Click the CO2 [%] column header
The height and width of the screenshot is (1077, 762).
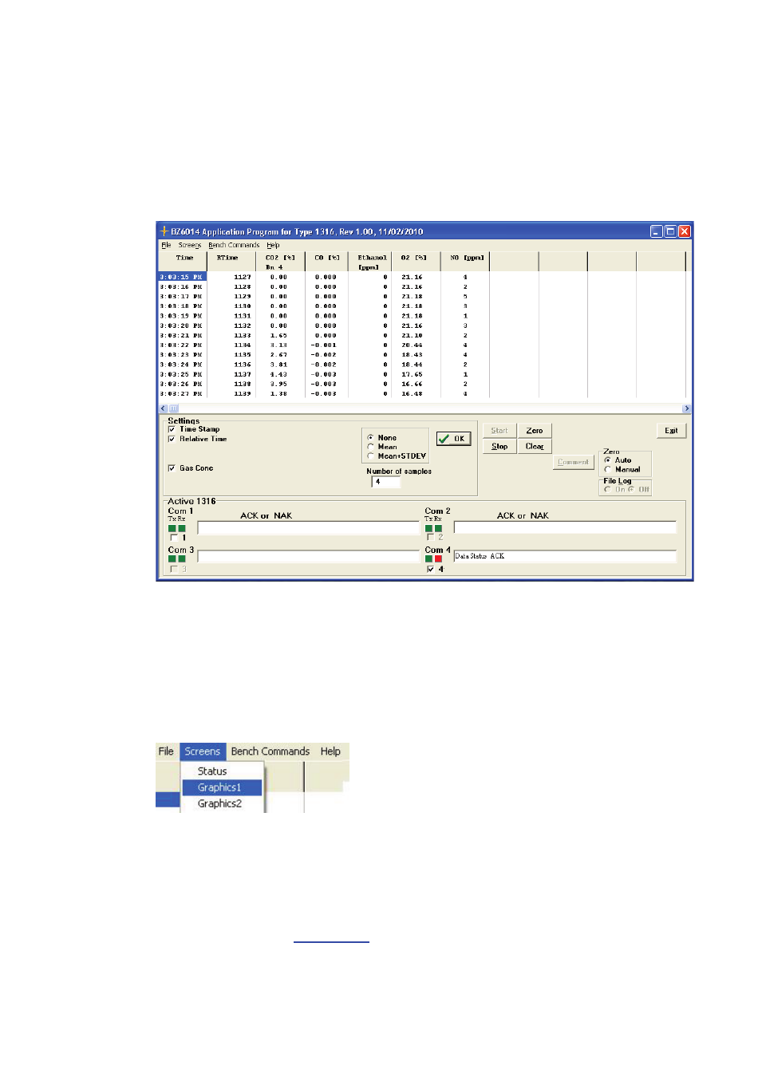coord(280,262)
